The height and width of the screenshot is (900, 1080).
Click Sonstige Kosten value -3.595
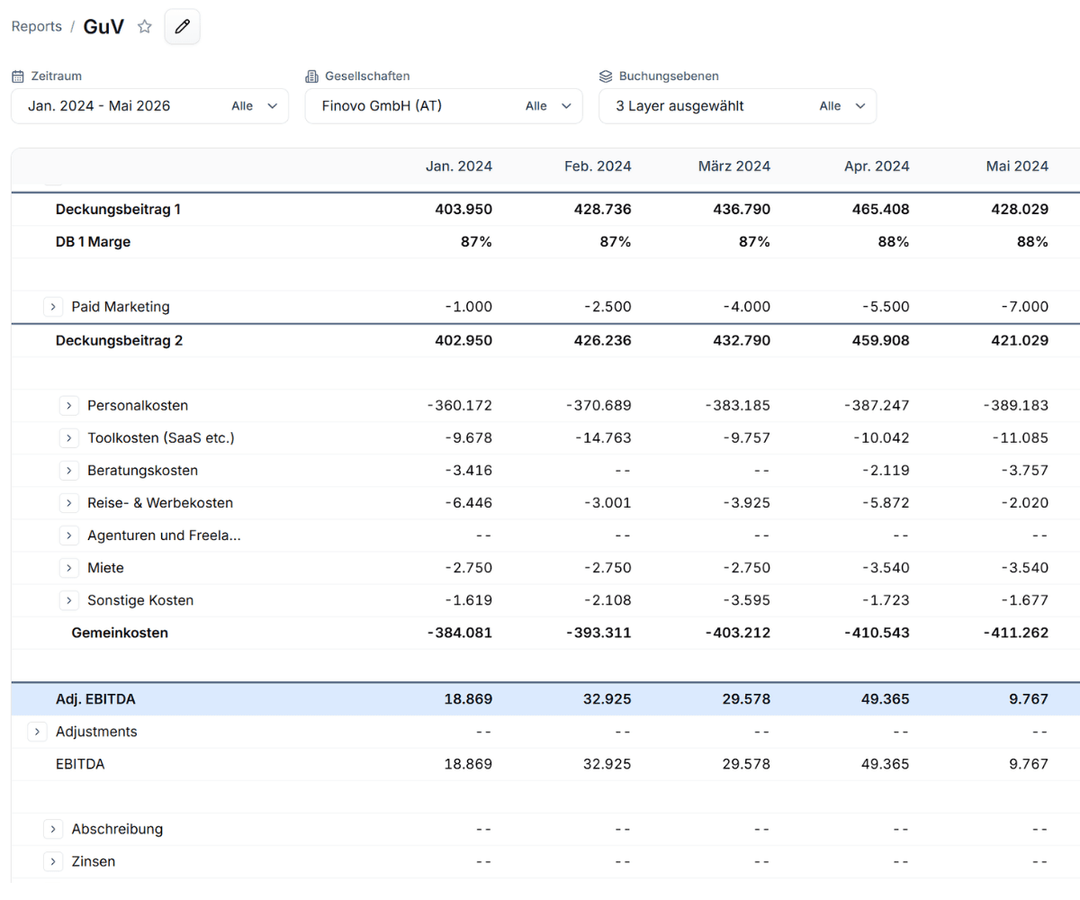tap(747, 600)
